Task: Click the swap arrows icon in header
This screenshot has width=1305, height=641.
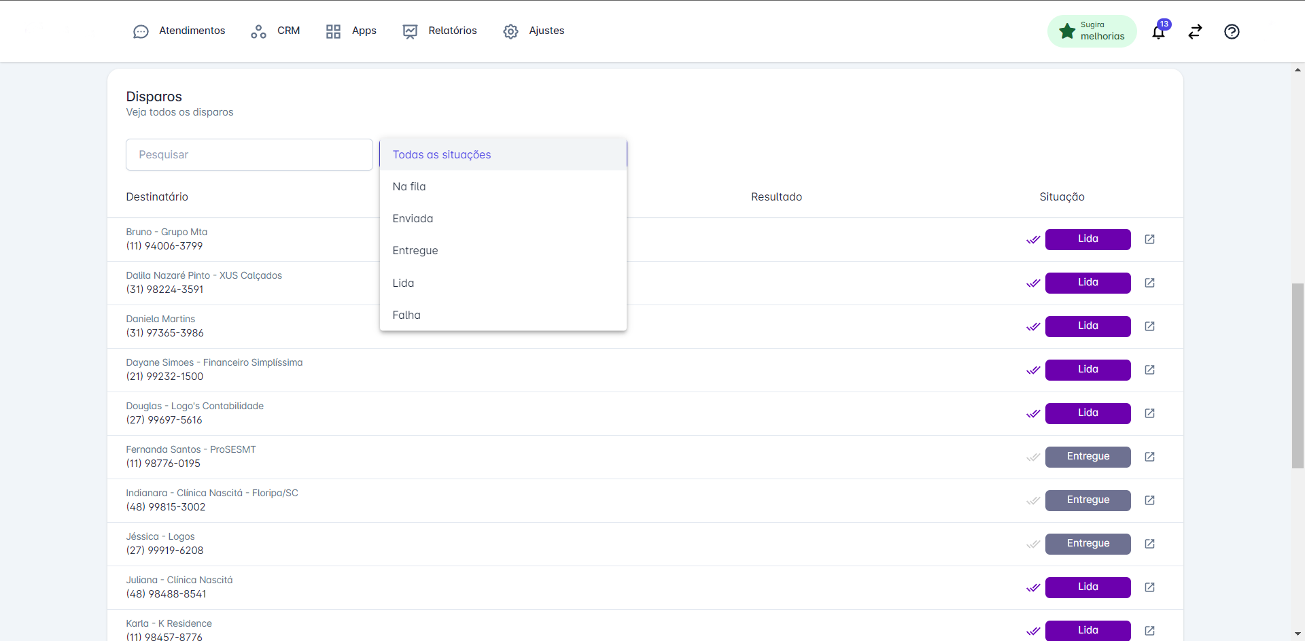Action: pyautogui.click(x=1195, y=32)
